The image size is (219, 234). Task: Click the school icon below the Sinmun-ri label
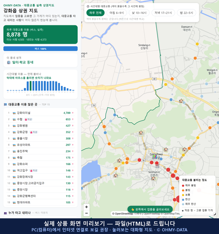click(153, 178)
